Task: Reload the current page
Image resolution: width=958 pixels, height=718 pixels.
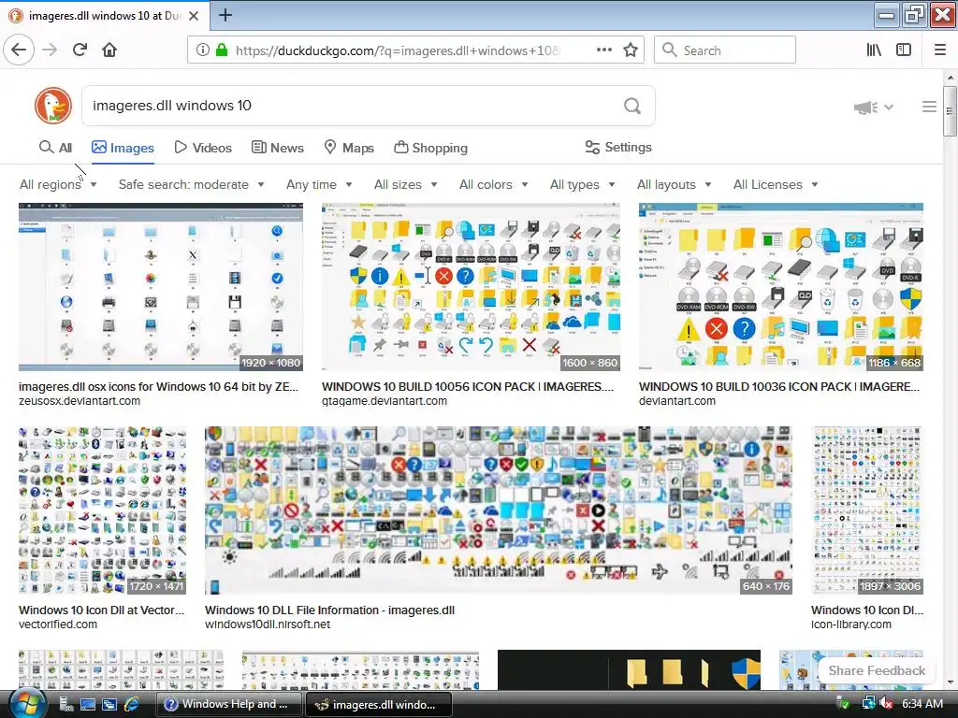Action: pos(80,50)
